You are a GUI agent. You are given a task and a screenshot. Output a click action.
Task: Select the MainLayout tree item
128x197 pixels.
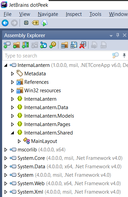point(44,141)
